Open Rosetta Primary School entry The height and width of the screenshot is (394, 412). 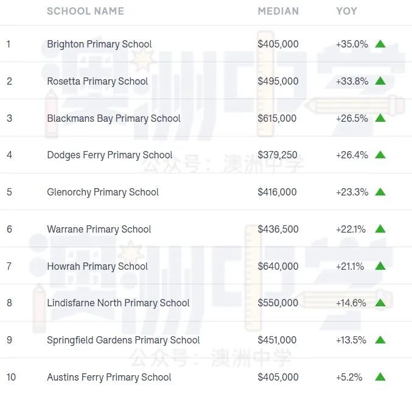(97, 81)
